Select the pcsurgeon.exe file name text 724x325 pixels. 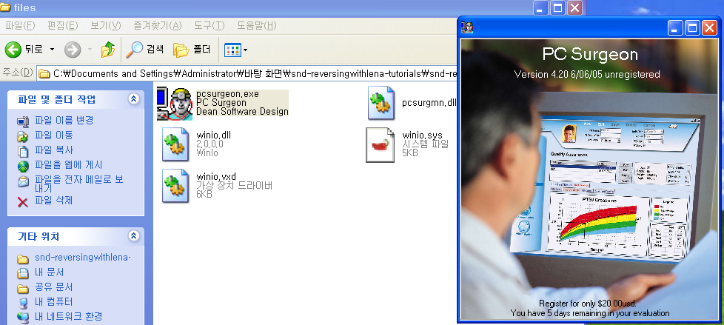[227, 94]
